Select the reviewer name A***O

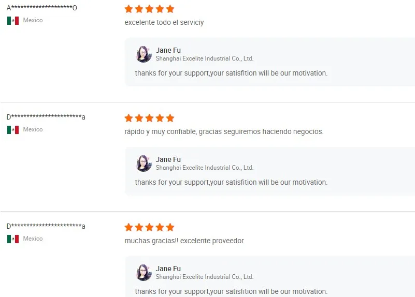[x=42, y=8]
